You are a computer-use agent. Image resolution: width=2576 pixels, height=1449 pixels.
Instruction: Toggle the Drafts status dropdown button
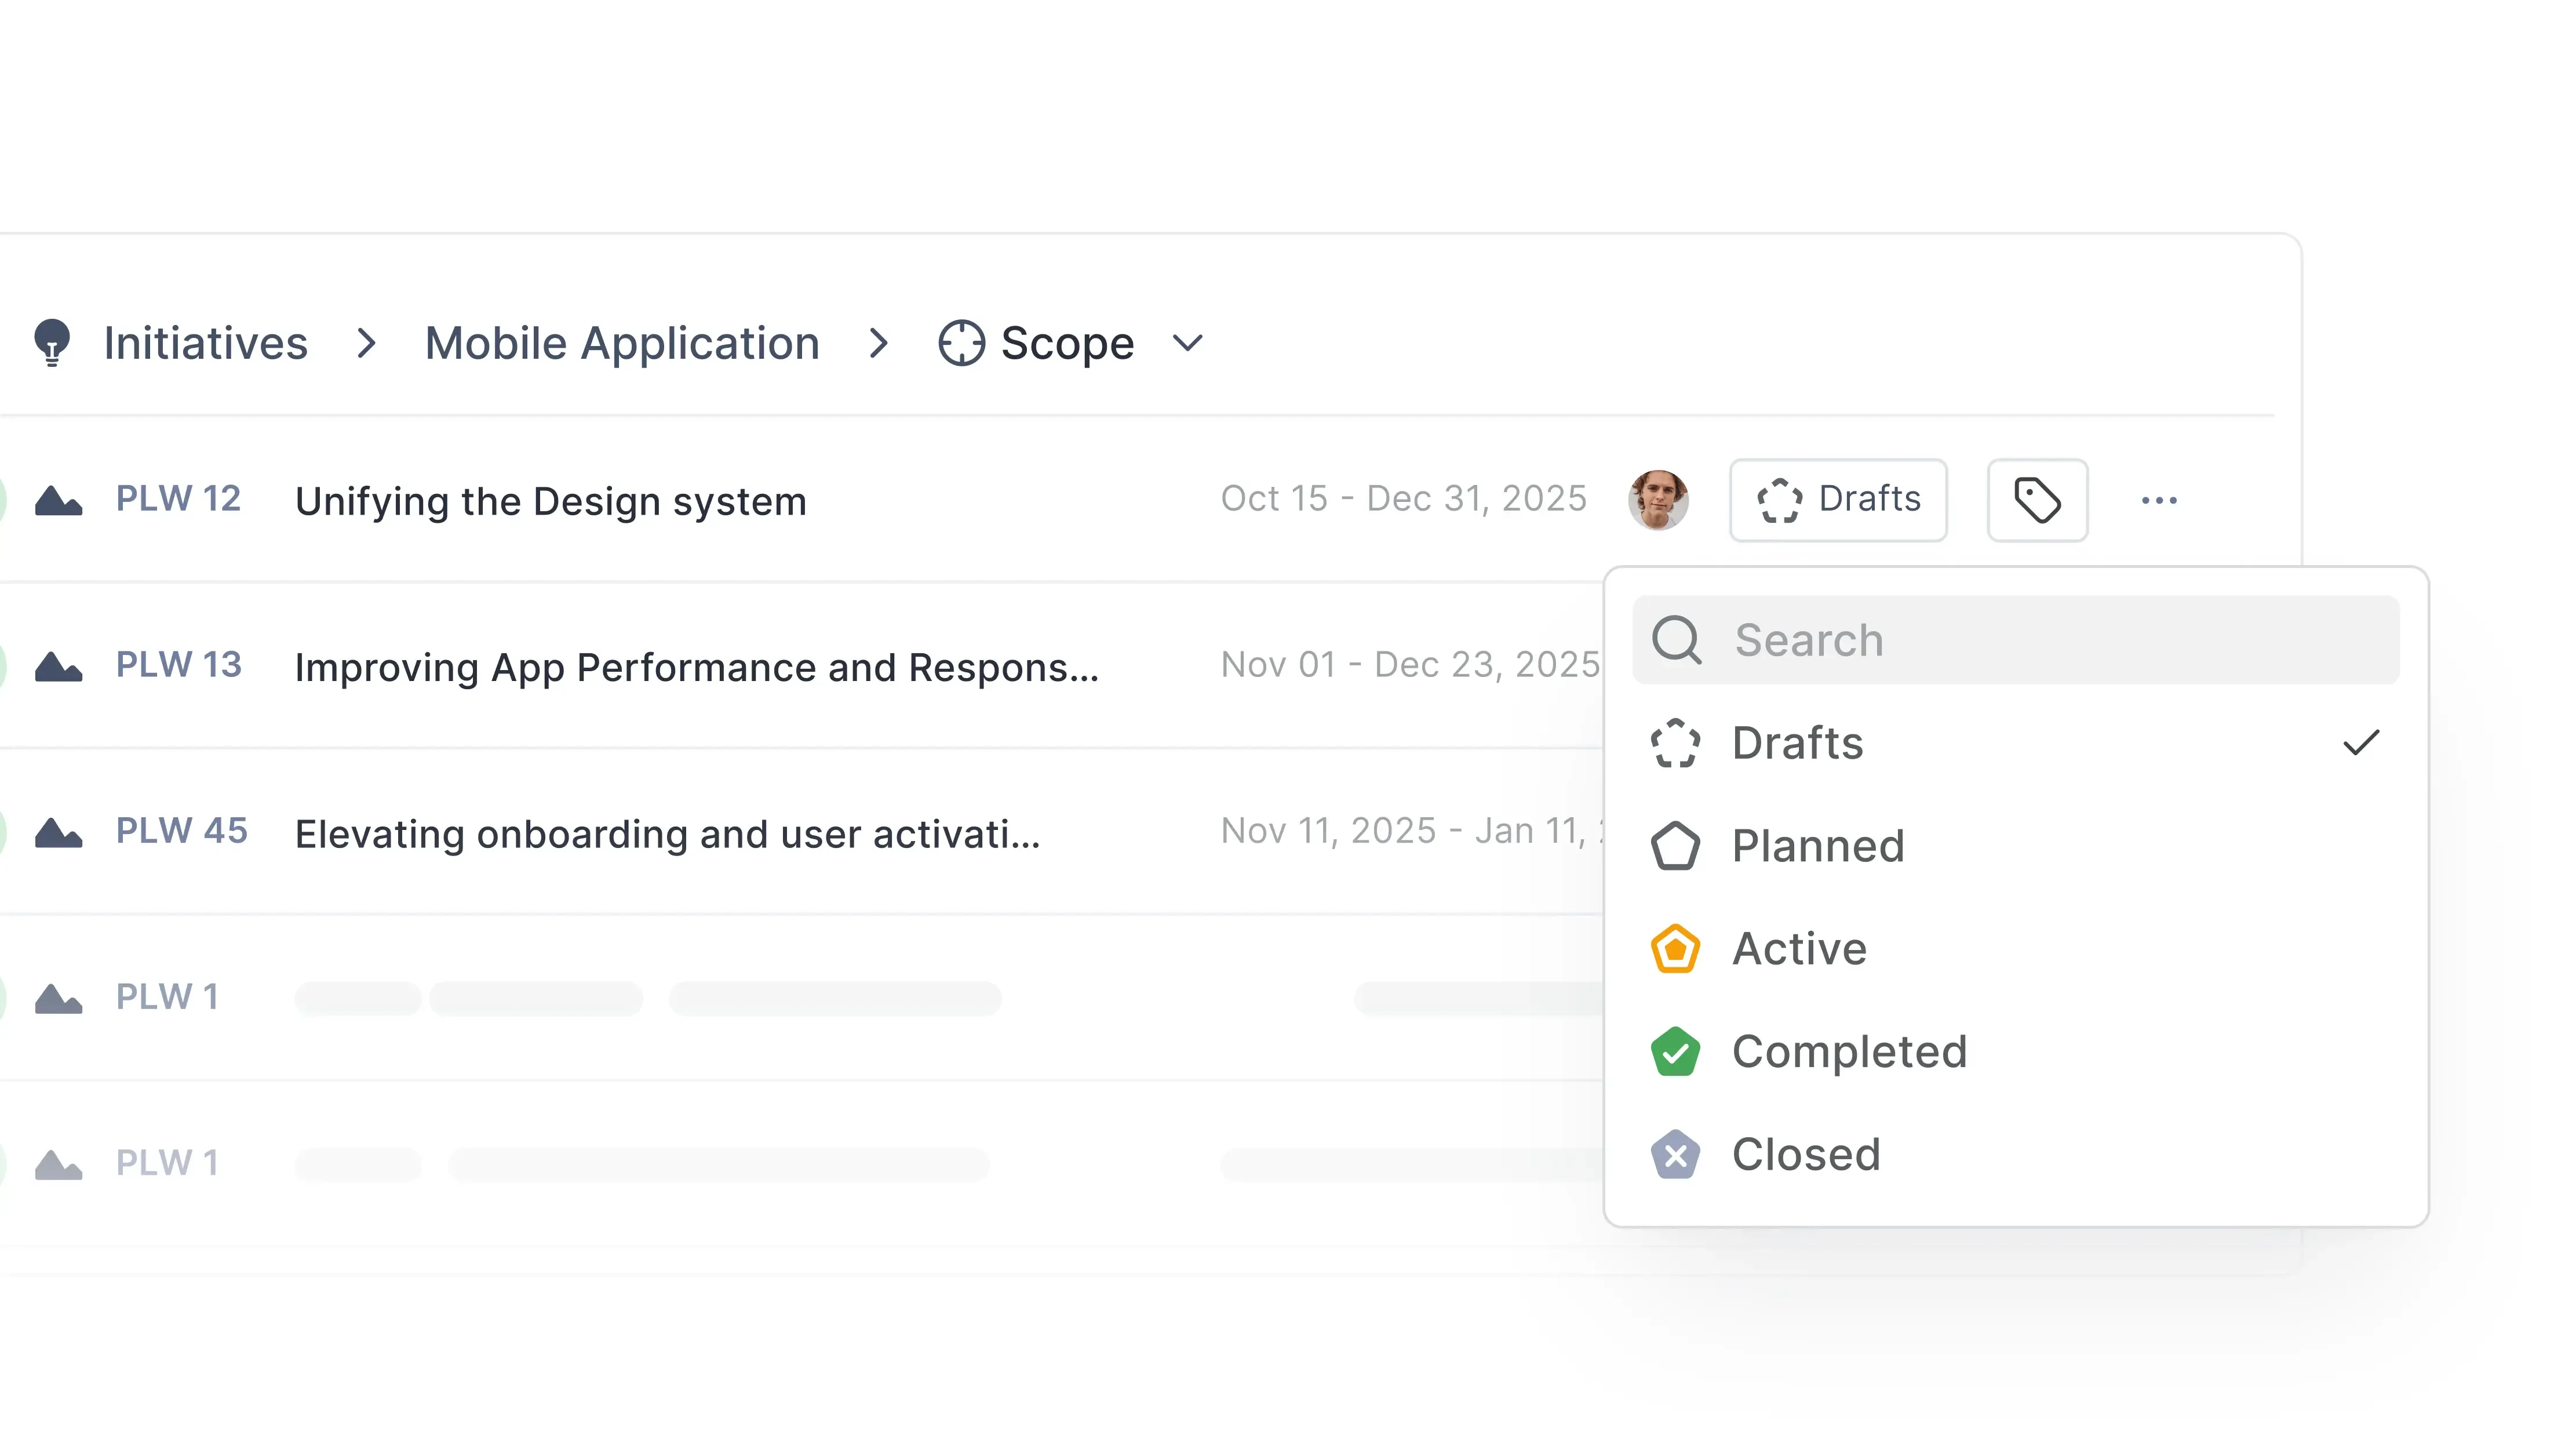(1838, 500)
